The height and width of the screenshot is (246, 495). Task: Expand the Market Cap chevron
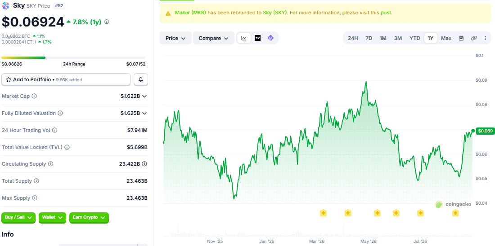(x=144, y=96)
